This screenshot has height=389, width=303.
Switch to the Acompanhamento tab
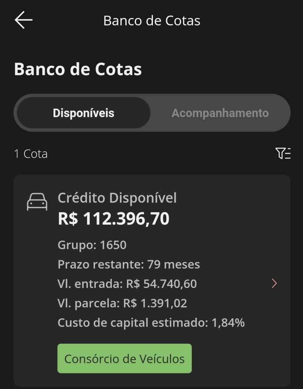coord(220,113)
